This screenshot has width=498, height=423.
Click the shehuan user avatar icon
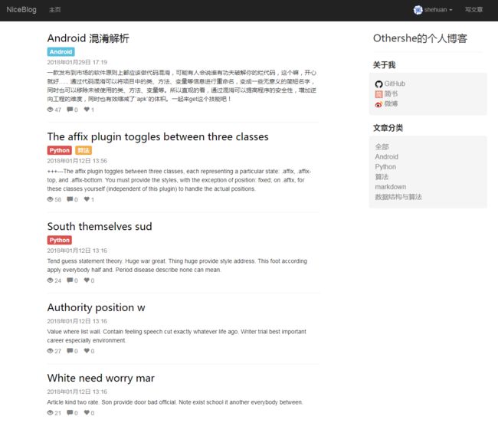[x=418, y=10]
